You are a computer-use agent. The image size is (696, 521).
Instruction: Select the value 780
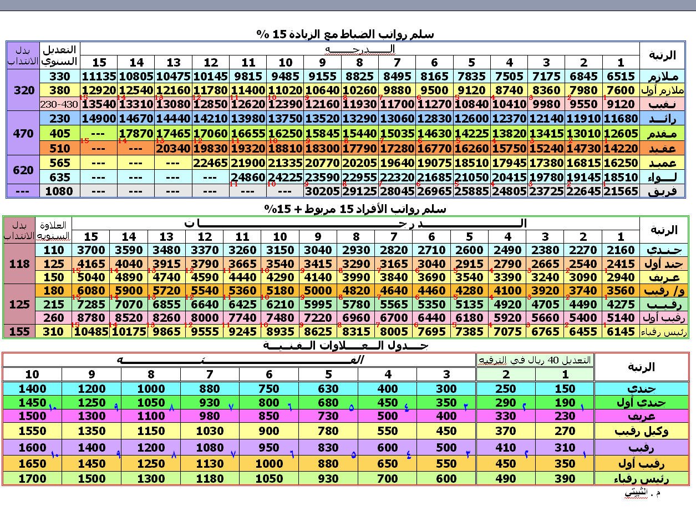tap(328, 431)
